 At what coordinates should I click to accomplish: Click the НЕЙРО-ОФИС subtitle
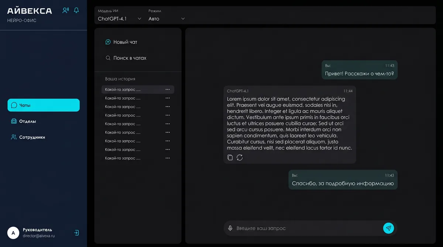22,21
